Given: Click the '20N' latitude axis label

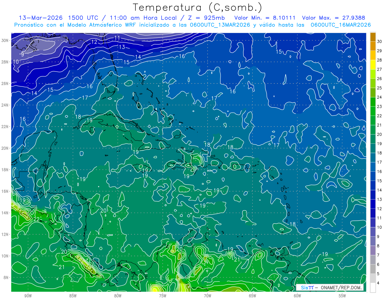Looking at the screenshot, I should coord(5,148).
